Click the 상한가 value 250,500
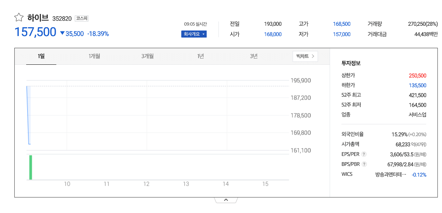 pos(418,75)
